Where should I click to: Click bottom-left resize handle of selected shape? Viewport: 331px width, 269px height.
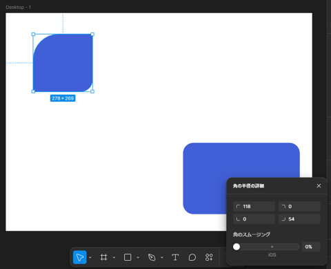pyautogui.click(x=33, y=91)
